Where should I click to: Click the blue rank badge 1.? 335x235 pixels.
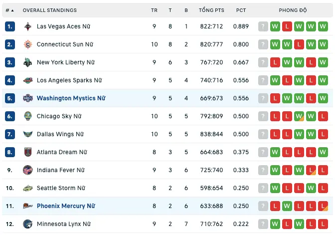[x=10, y=26]
